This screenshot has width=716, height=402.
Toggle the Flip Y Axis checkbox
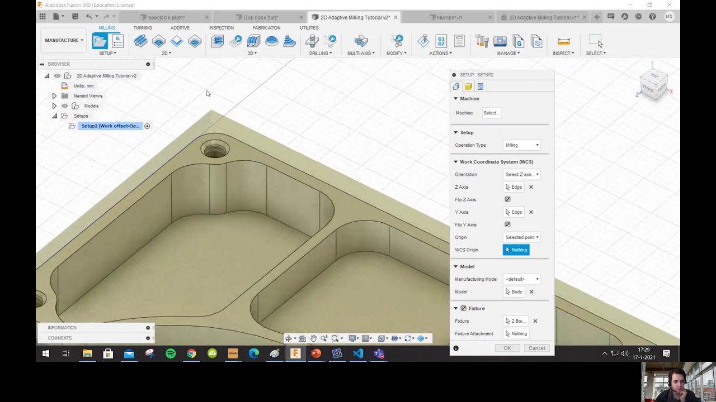point(508,224)
